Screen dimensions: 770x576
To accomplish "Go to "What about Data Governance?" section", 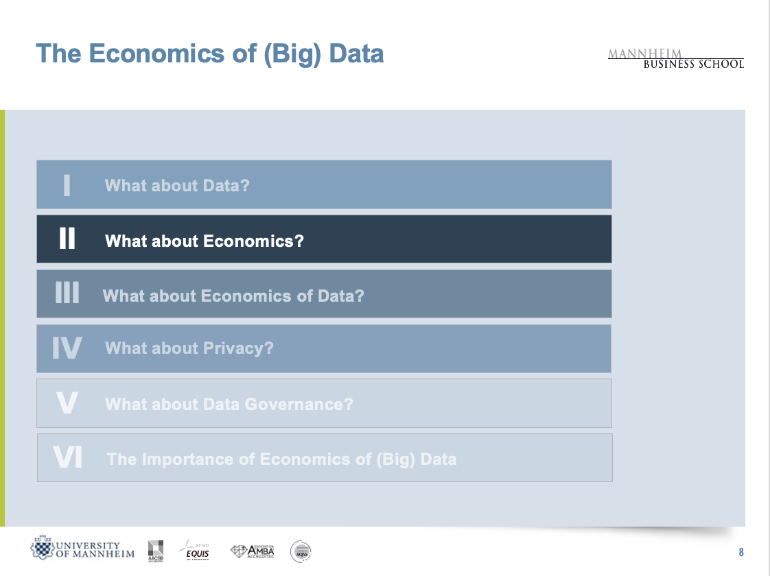I will click(x=229, y=404).
